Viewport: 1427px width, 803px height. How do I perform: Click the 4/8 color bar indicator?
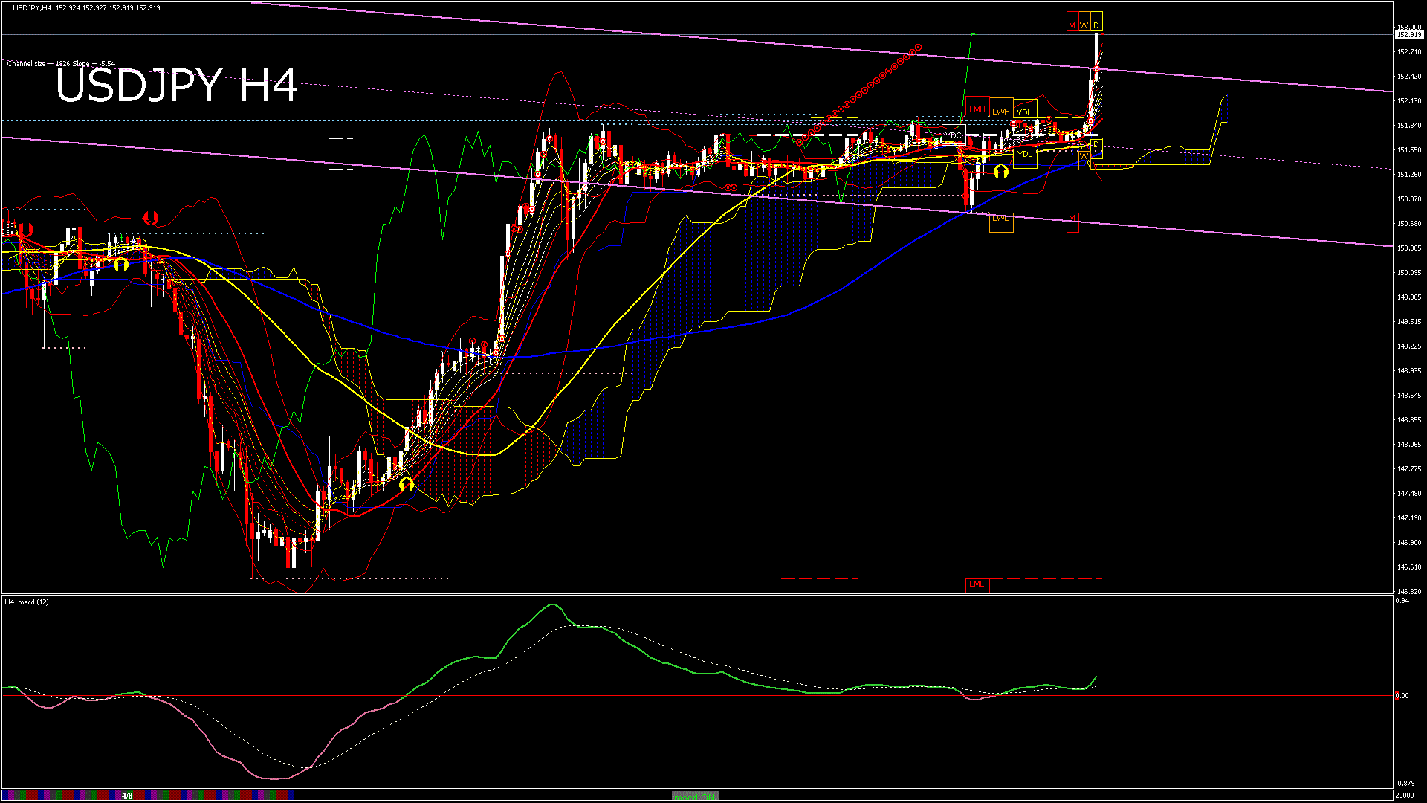127,796
